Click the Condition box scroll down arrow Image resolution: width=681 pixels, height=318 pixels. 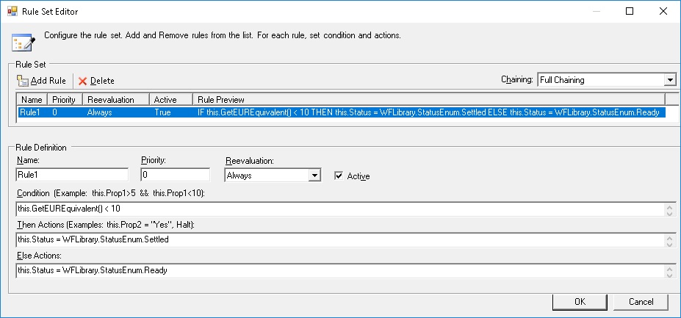[671, 213]
